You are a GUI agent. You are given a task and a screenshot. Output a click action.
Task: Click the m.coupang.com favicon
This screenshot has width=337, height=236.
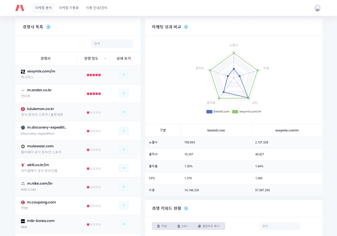click(23, 202)
